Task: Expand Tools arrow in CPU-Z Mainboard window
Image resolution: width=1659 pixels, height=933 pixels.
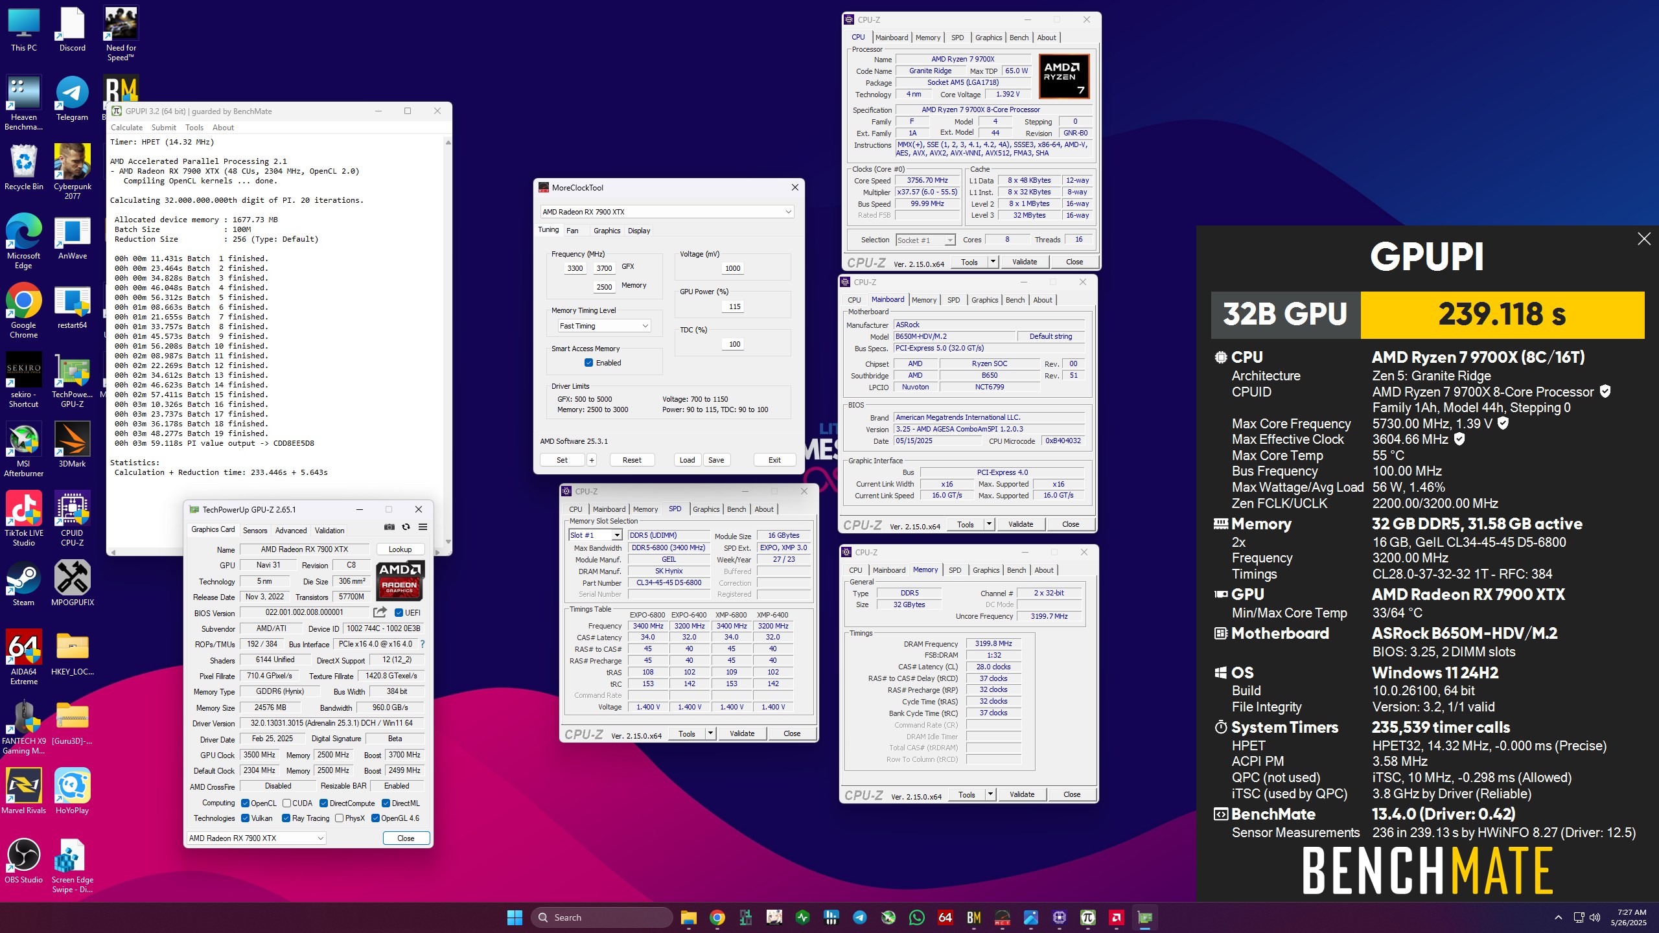Action: tap(989, 524)
